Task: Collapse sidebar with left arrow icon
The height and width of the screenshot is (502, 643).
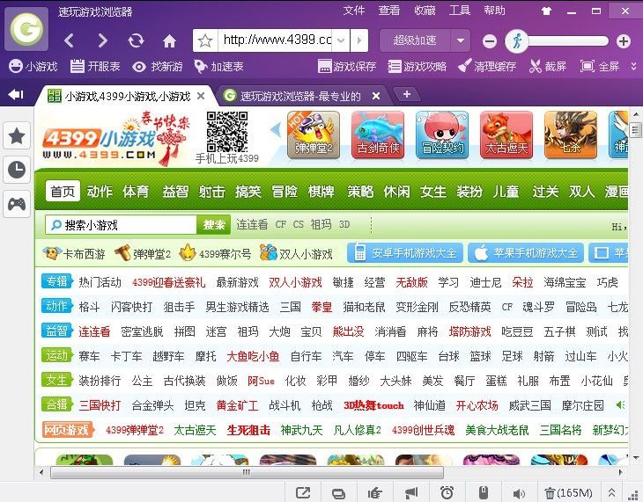Action: [16, 95]
